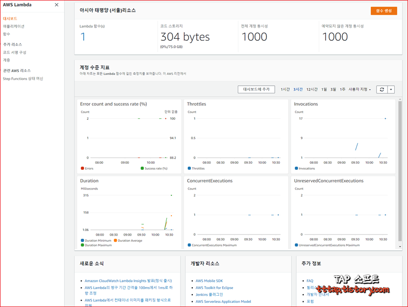
Task: Toggle the Success rate (%) legend swatch
Action: [142, 168]
